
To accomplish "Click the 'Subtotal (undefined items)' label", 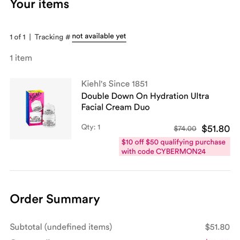I will point(61,227).
